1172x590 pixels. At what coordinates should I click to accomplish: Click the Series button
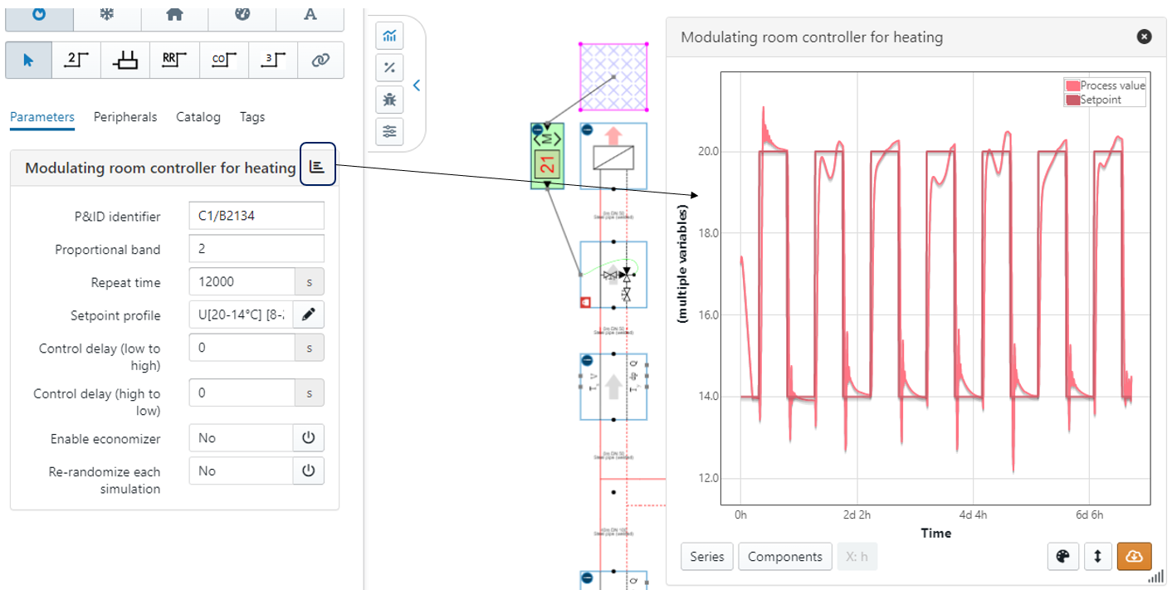tap(707, 556)
